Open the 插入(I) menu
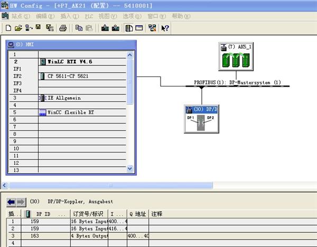The image size is (317, 247). [x=70, y=16]
